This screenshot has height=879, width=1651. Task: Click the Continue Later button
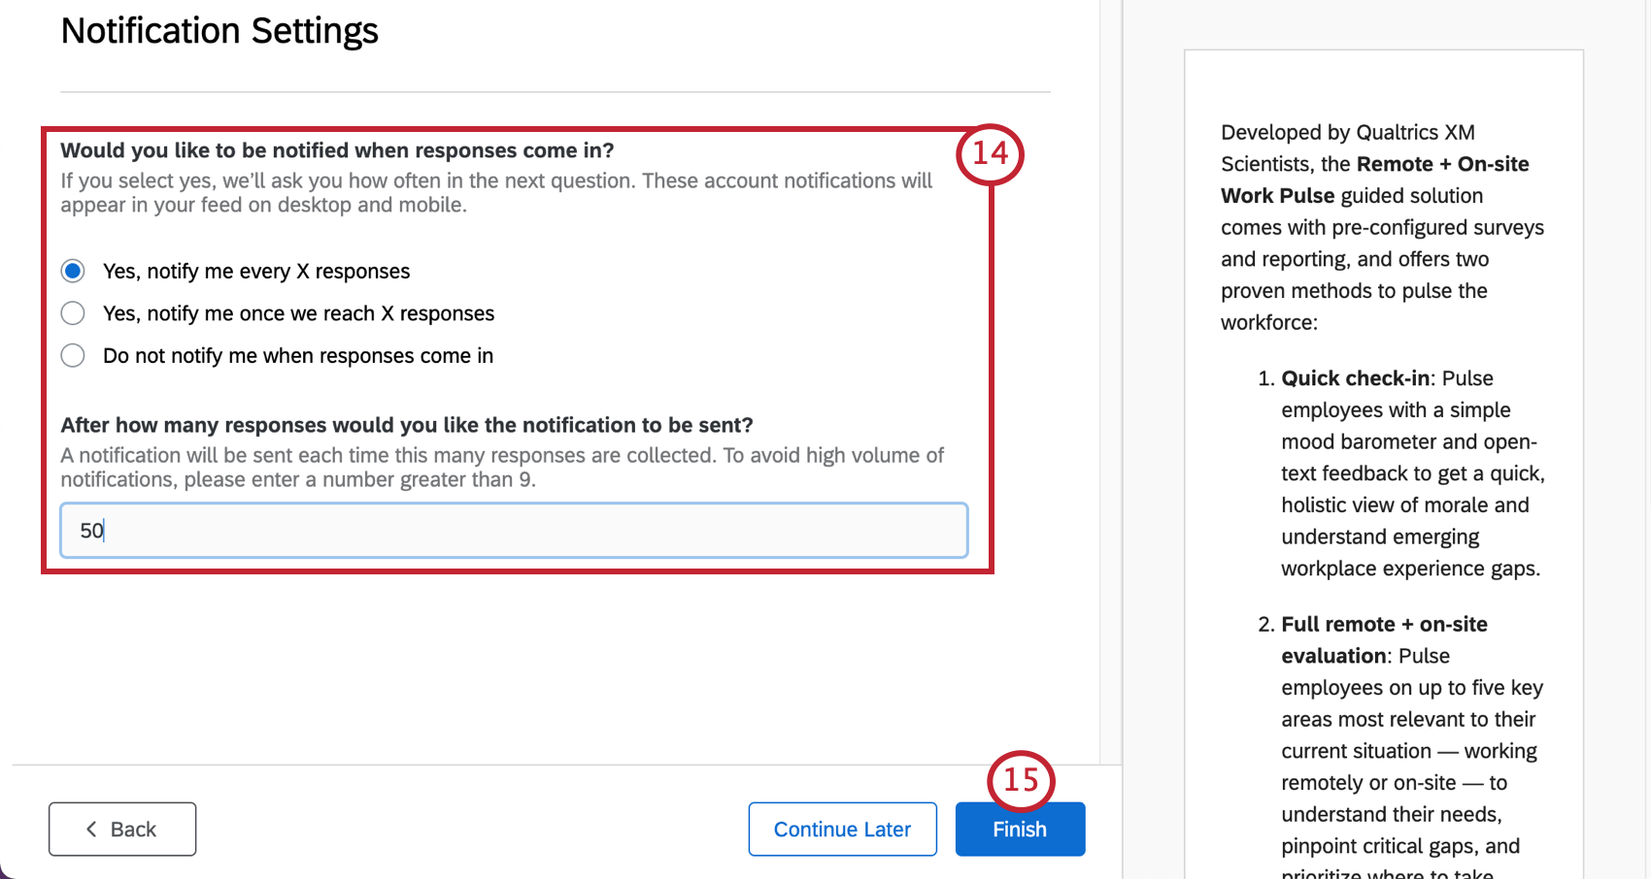(x=841, y=829)
